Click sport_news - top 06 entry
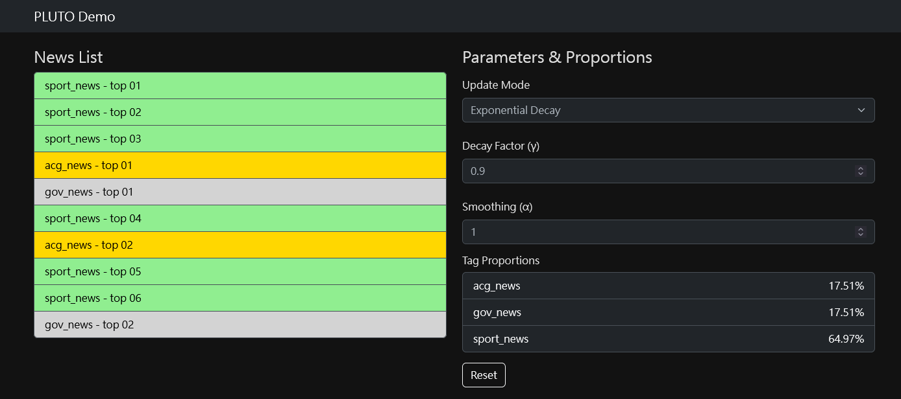901x399 pixels. (240, 298)
